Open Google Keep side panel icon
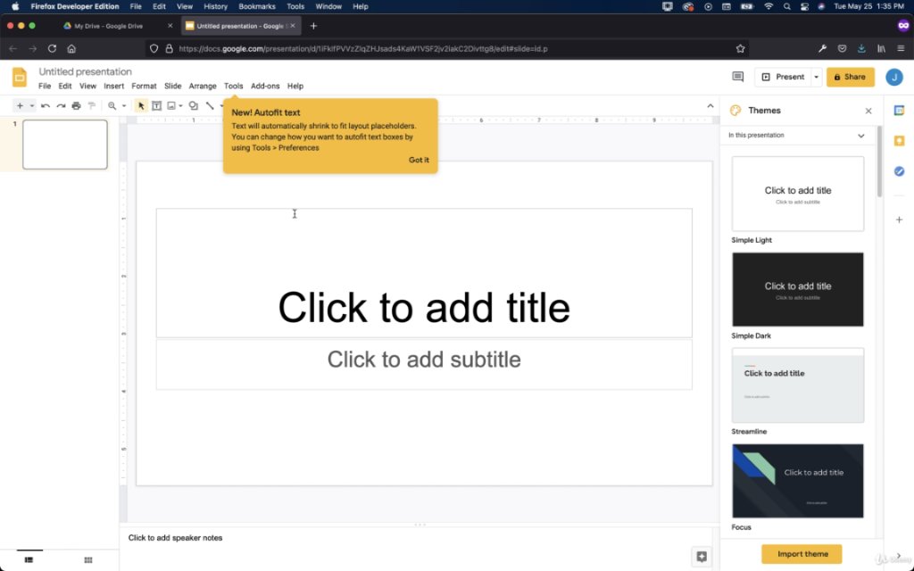The width and height of the screenshot is (914, 571). click(x=899, y=140)
